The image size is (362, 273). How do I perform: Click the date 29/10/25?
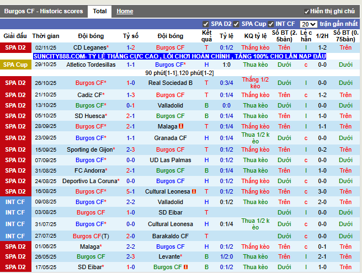46,65
